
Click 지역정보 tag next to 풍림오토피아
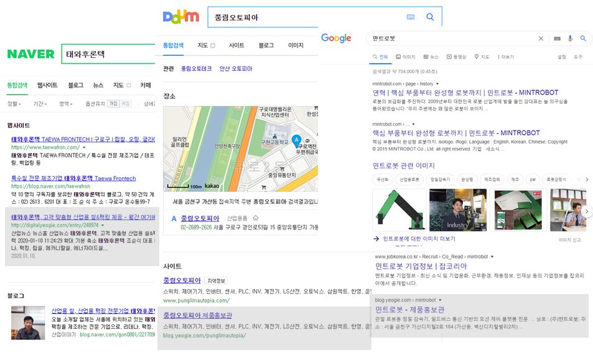(217, 281)
